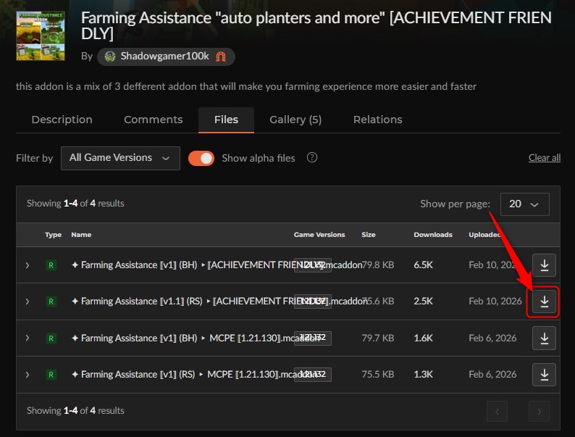Click the 2.5K downloads value
This screenshot has height=437, width=575.
tap(423, 301)
